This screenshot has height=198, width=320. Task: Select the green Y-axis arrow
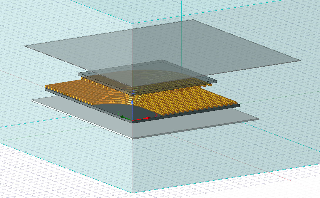tap(122, 117)
